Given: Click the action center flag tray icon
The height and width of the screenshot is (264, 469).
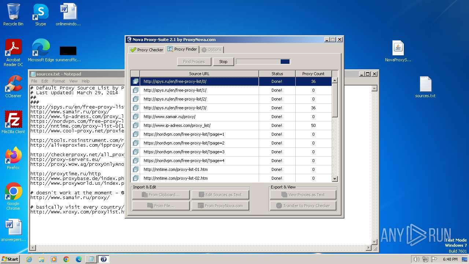Looking at the screenshot, I should [435, 259].
